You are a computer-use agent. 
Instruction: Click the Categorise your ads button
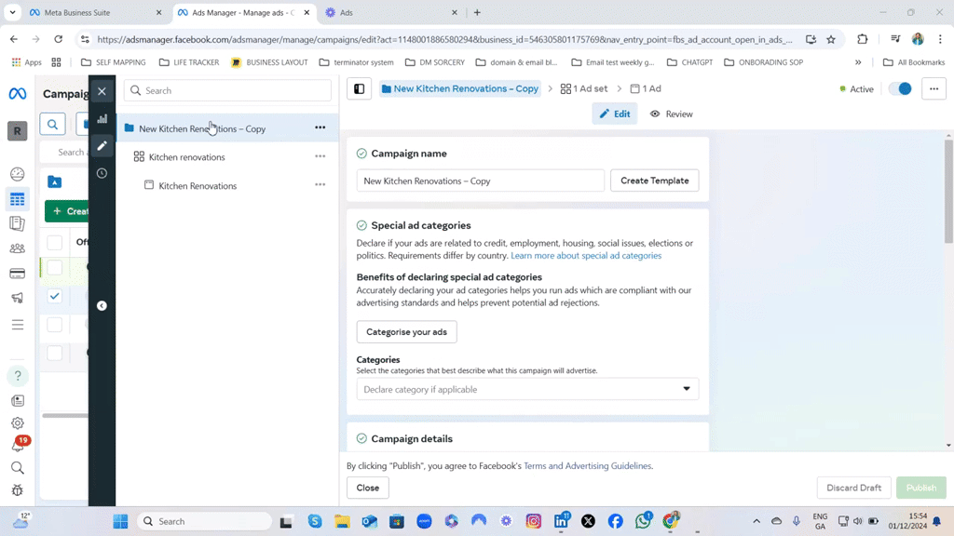pyautogui.click(x=406, y=331)
